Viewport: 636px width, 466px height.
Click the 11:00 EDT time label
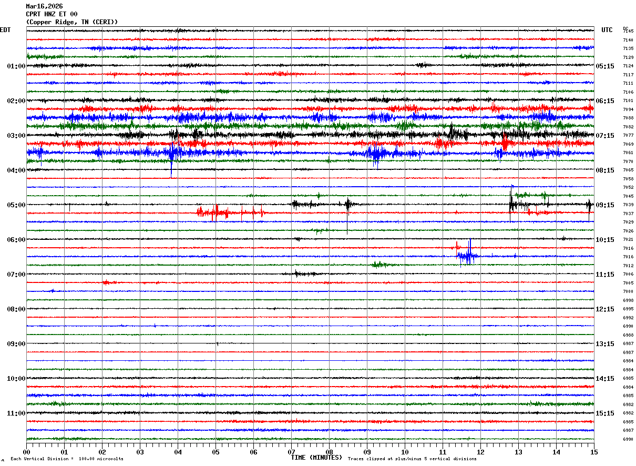pos(16,413)
